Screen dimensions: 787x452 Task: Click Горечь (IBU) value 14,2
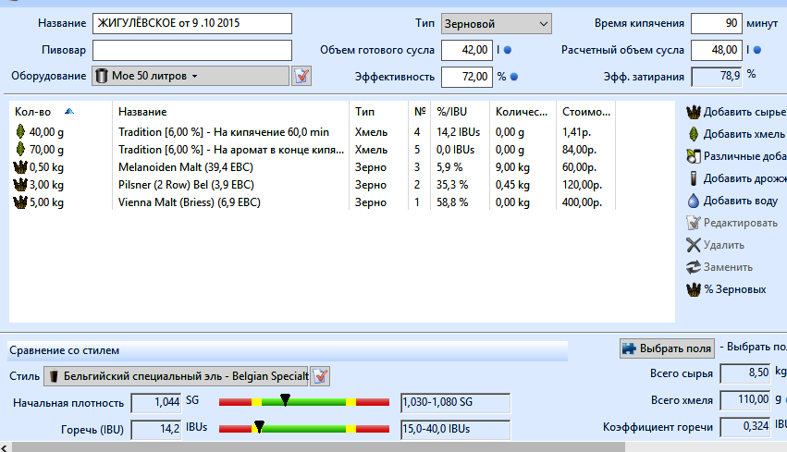(x=156, y=430)
